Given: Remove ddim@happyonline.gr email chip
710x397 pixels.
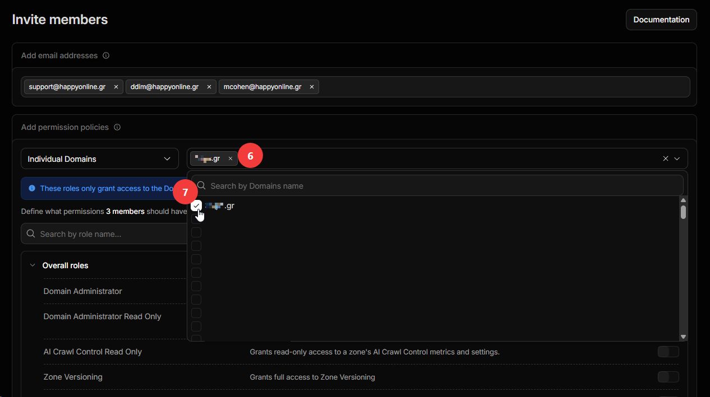Looking at the screenshot, I should pyautogui.click(x=209, y=87).
